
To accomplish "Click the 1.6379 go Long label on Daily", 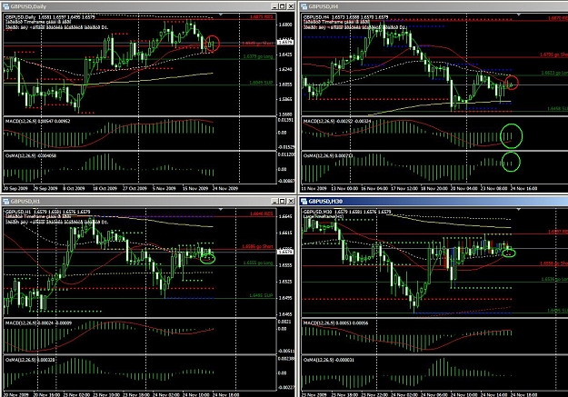I will coord(258,56).
